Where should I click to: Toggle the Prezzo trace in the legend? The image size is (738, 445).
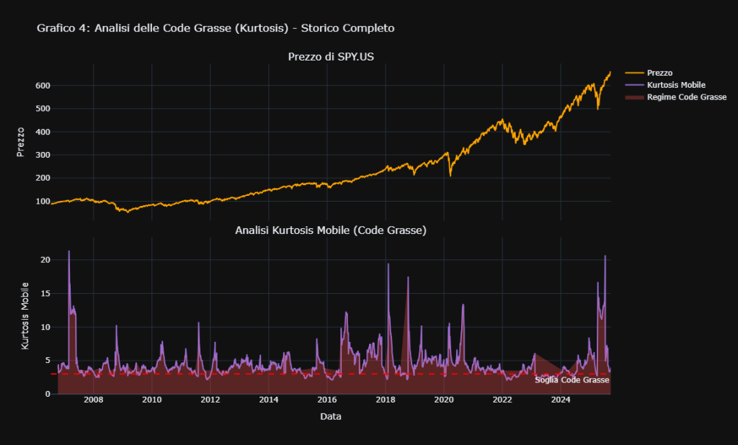[x=659, y=73]
